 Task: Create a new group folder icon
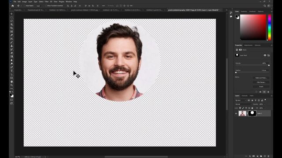261,156
